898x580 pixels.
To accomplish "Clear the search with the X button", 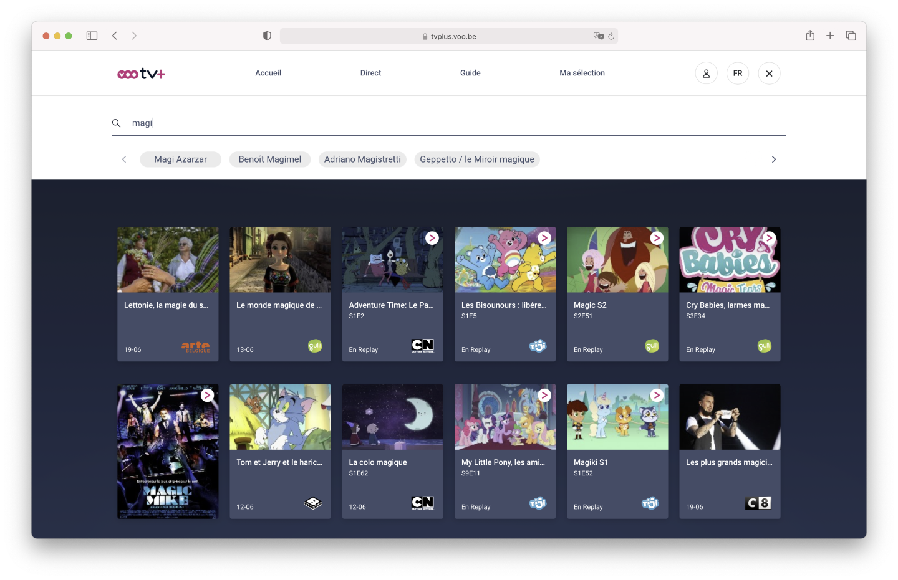I will tap(769, 73).
